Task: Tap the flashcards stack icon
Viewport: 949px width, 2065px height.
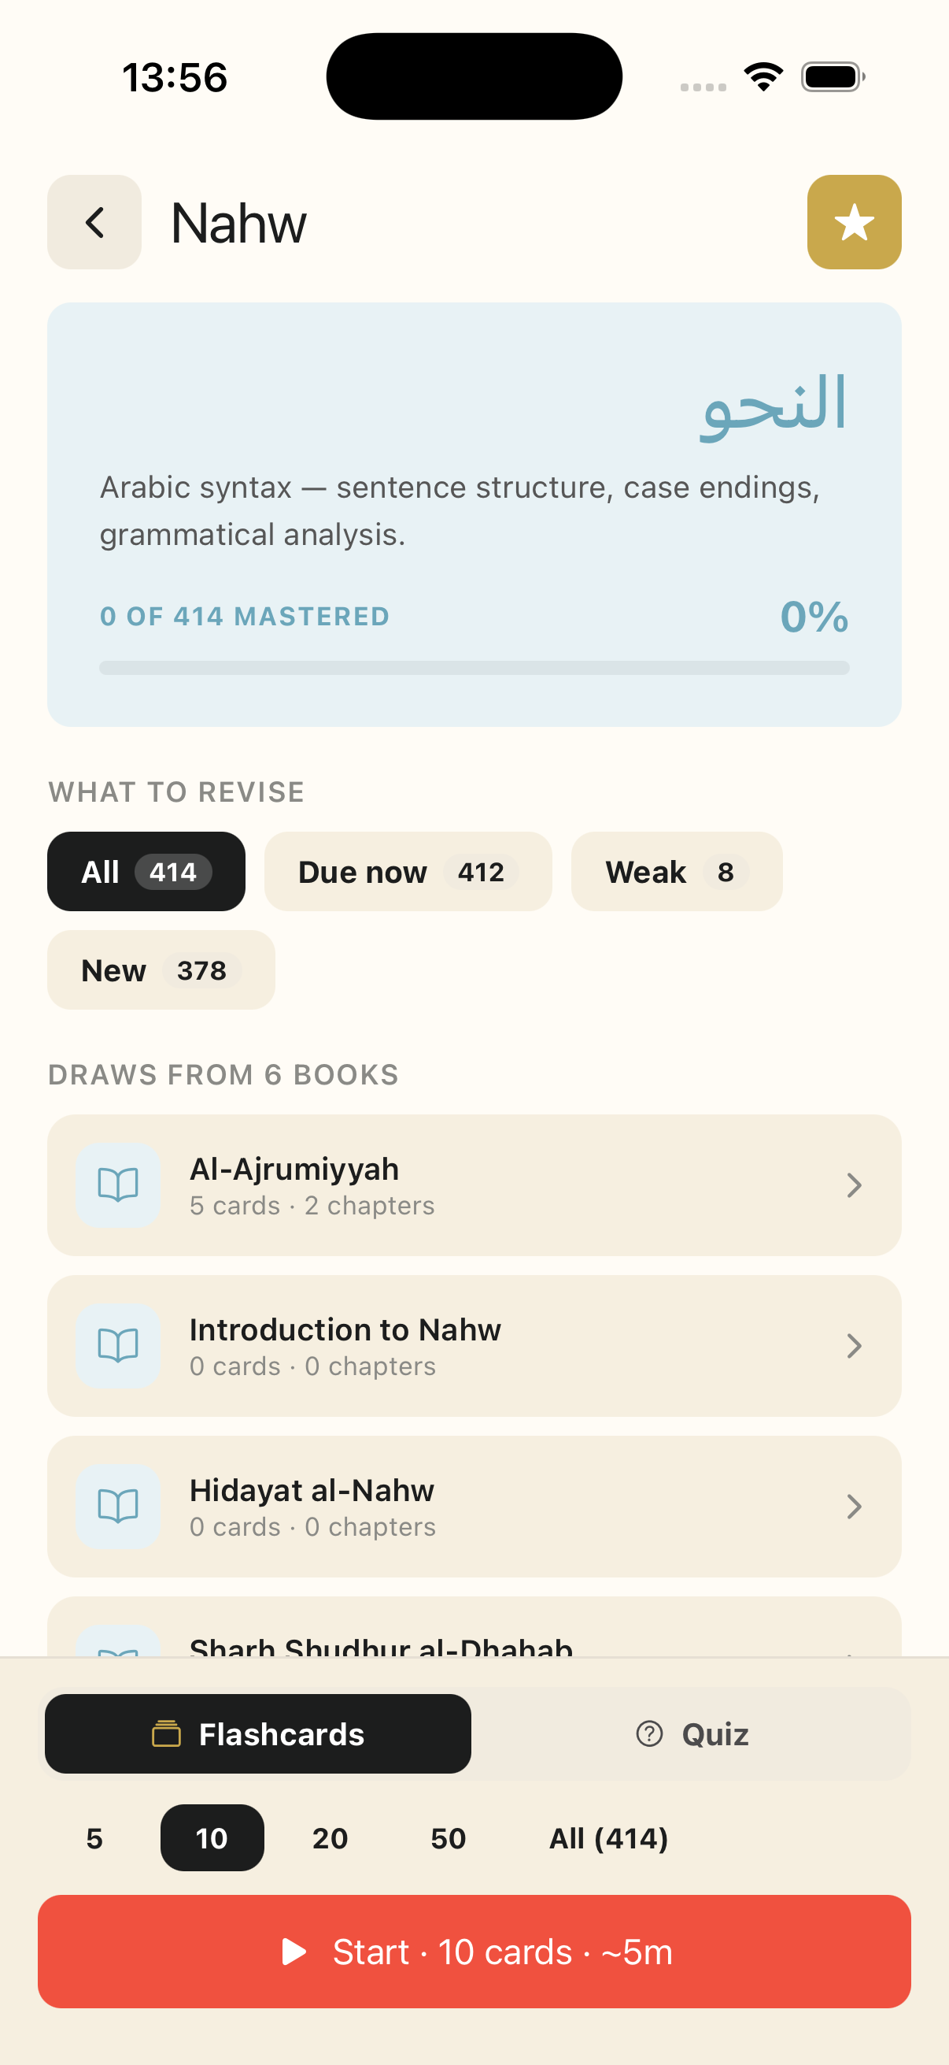Action: (167, 1733)
